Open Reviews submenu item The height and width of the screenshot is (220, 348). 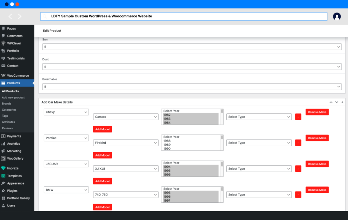(x=7, y=128)
